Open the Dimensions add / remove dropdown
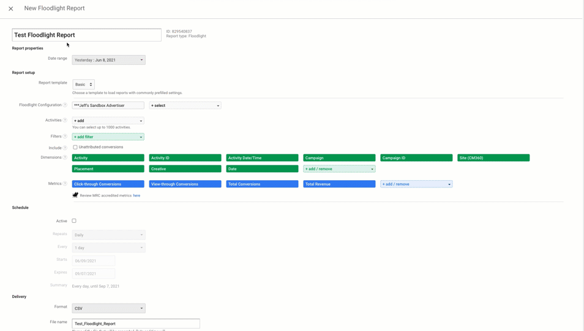The image size is (584, 331). [x=339, y=169]
